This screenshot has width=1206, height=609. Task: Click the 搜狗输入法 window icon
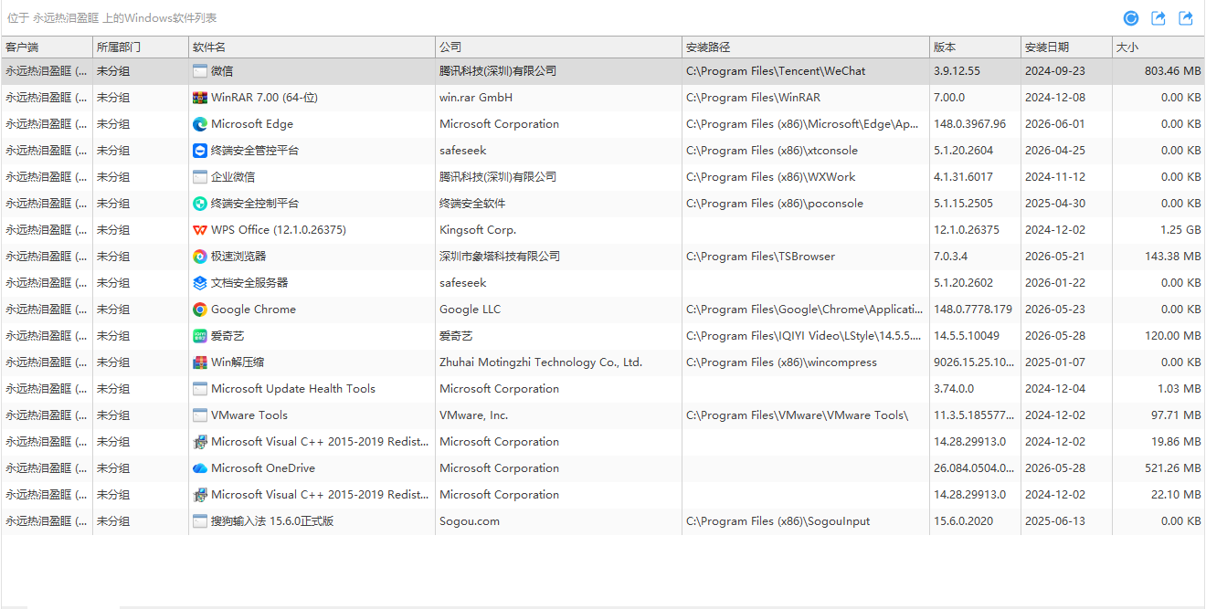point(200,521)
